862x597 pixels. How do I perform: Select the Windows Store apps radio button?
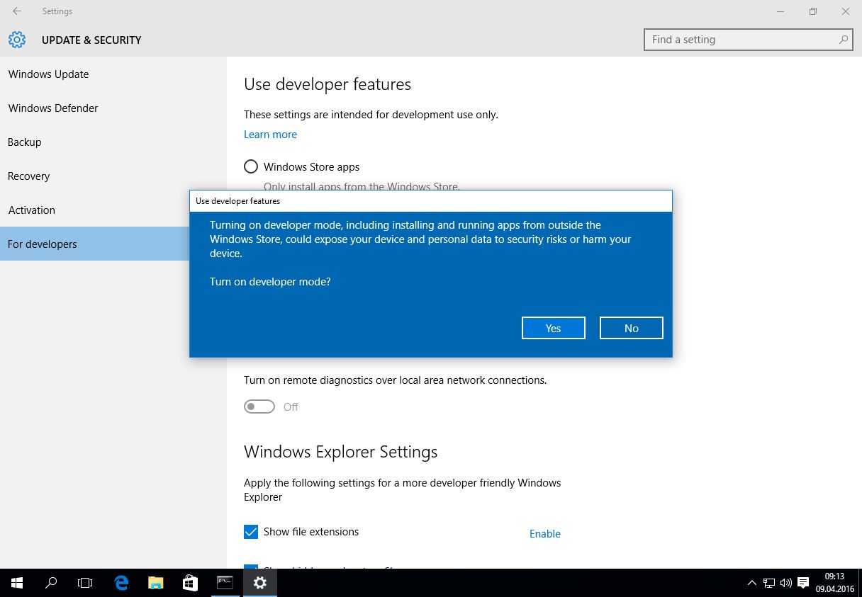(251, 167)
